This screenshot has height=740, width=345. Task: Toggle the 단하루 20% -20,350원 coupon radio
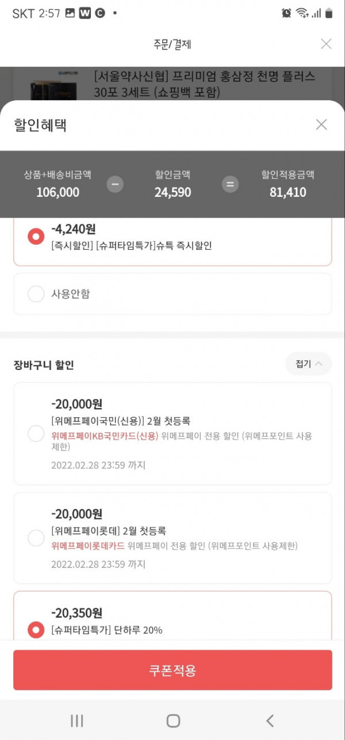(36, 630)
